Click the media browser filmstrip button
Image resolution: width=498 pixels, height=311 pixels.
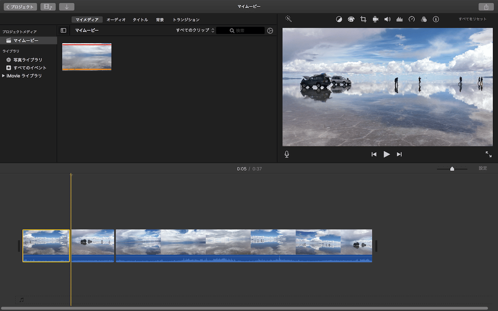[x=48, y=7]
